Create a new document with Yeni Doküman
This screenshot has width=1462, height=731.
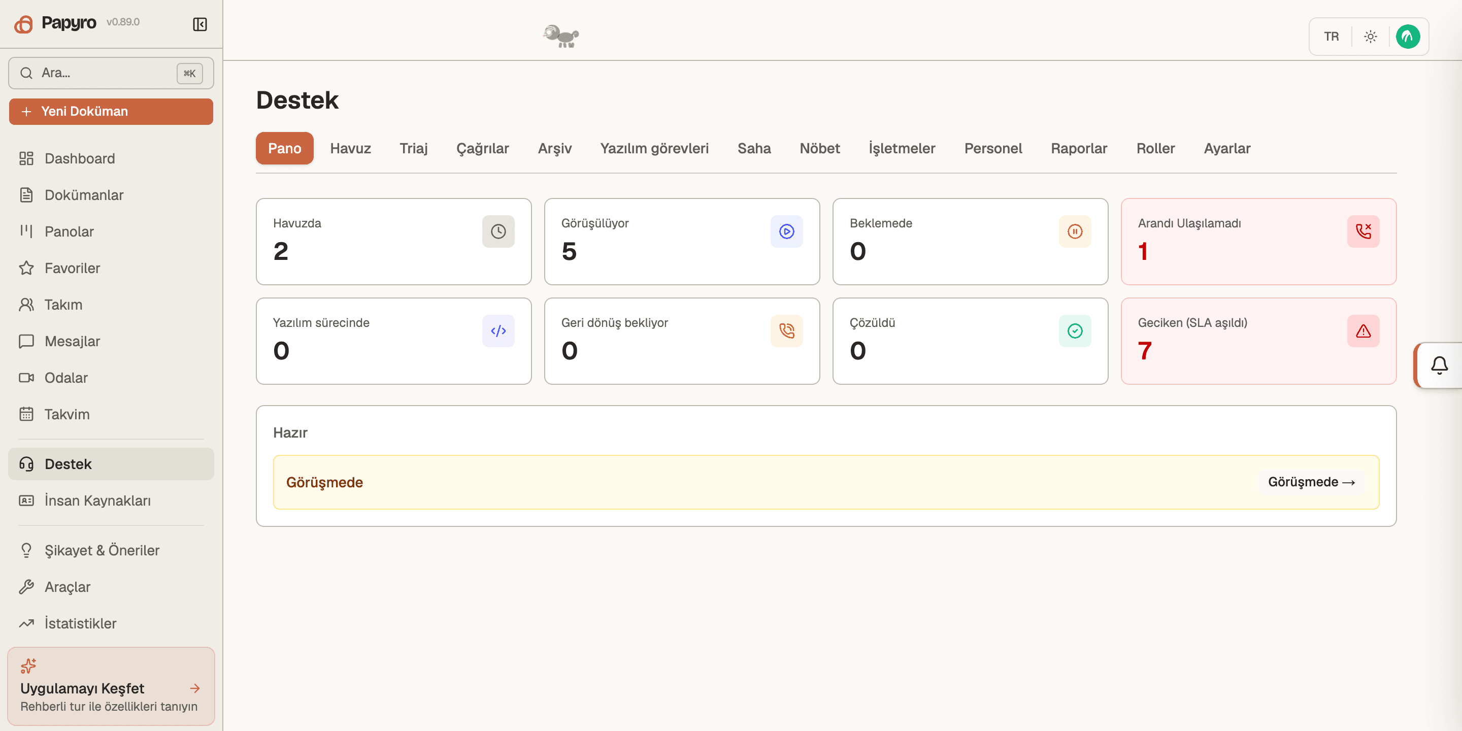pyautogui.click(x=111, y=111)
